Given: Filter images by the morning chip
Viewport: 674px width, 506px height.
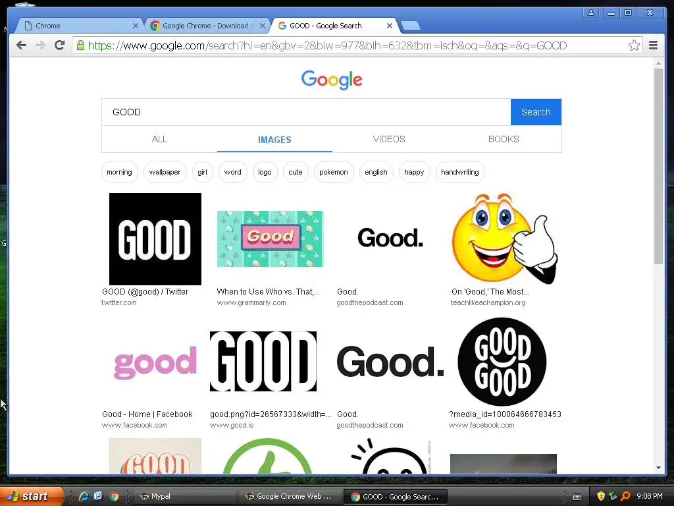Looking at the screenshot, I should [x=120, y=172].
